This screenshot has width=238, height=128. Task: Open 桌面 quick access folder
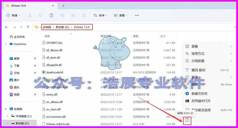click(14, 58)
